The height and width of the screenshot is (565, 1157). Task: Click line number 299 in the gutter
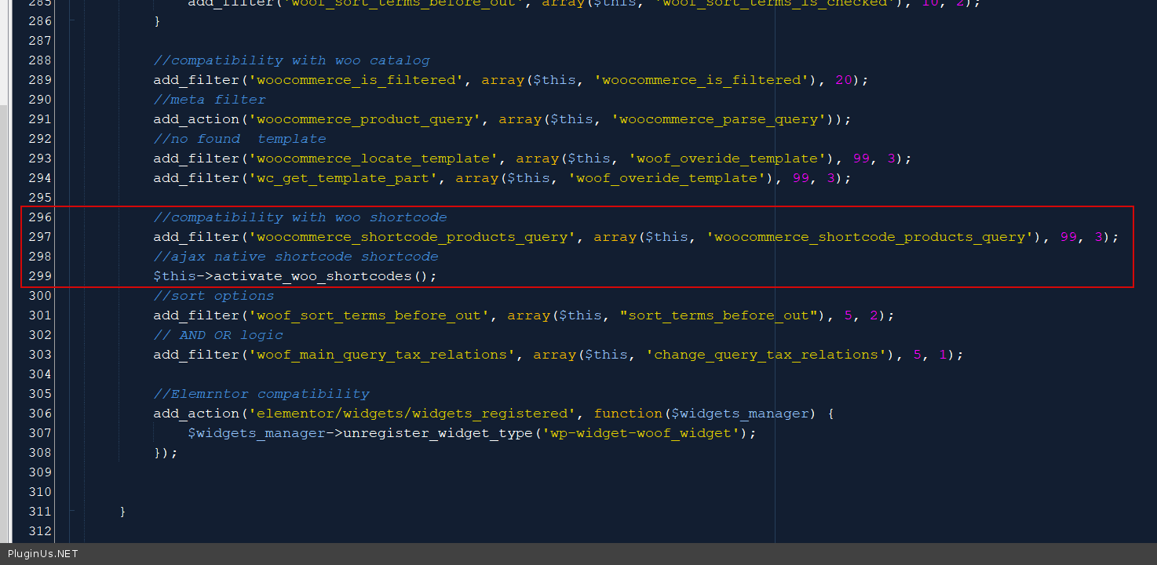pyautogui.click(x=38, y=276)
